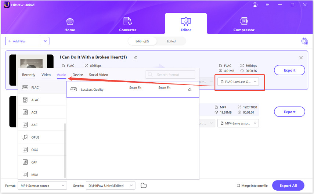Open the hamburger menu in title bar

tap(267, 5)
